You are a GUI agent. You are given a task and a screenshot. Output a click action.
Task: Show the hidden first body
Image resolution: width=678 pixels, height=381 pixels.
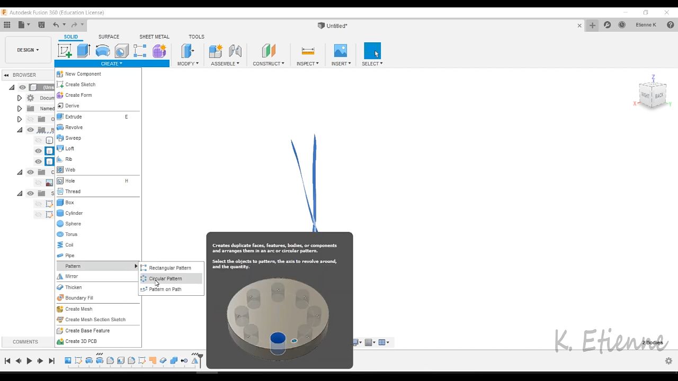click(38, 140)
